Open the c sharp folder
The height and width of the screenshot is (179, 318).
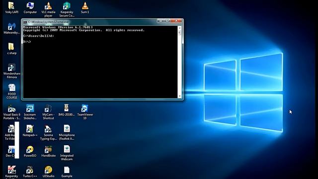[x=11, y=49]
